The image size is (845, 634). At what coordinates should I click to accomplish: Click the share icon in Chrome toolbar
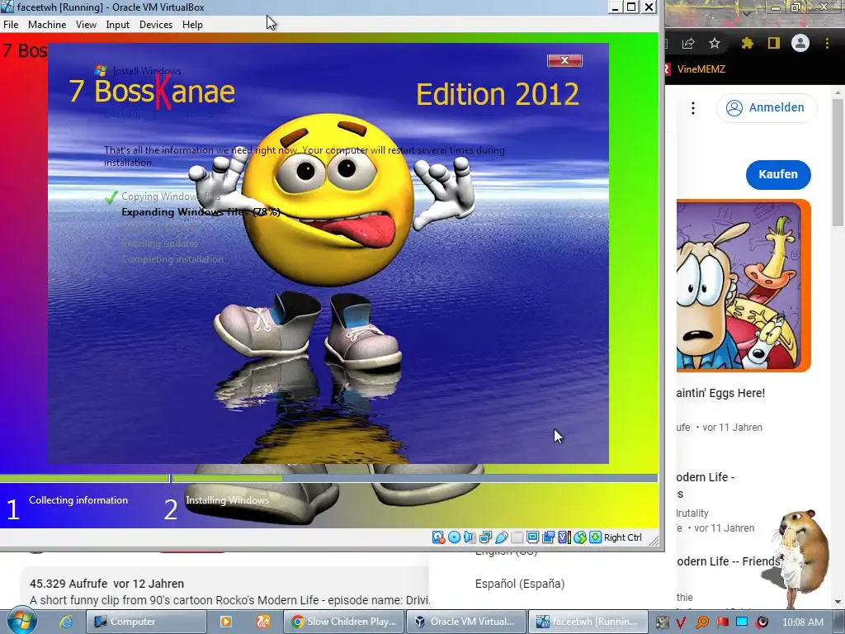pos(688,44)
